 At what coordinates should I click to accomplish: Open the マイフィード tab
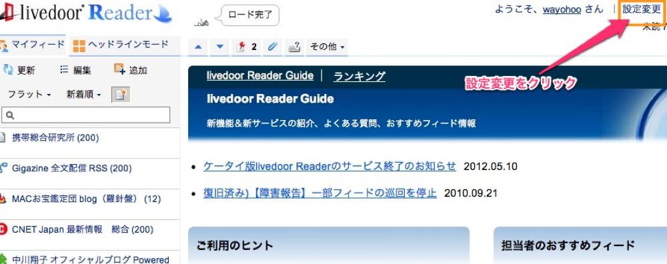pyautogui.click(x=33, y=45)
